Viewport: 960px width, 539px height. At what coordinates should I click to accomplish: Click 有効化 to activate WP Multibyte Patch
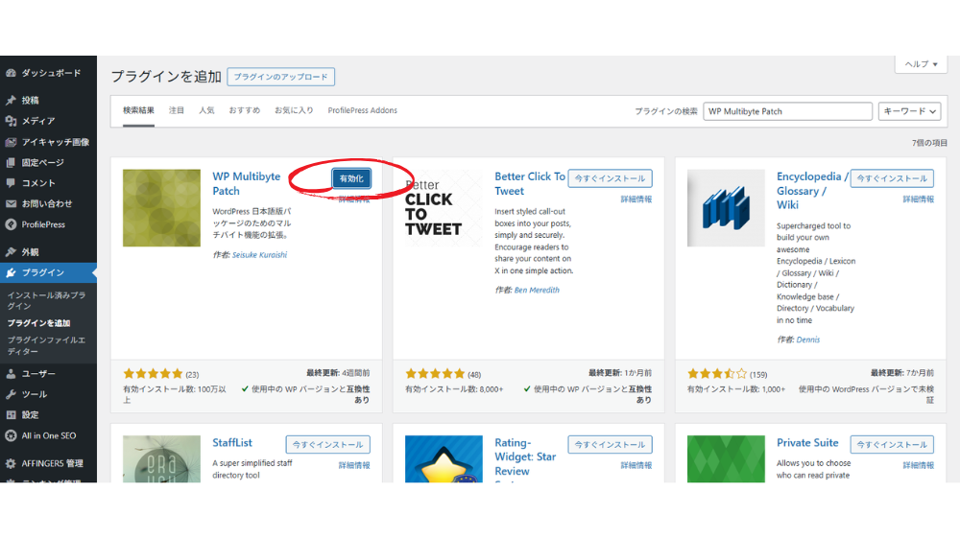(351, 178)
